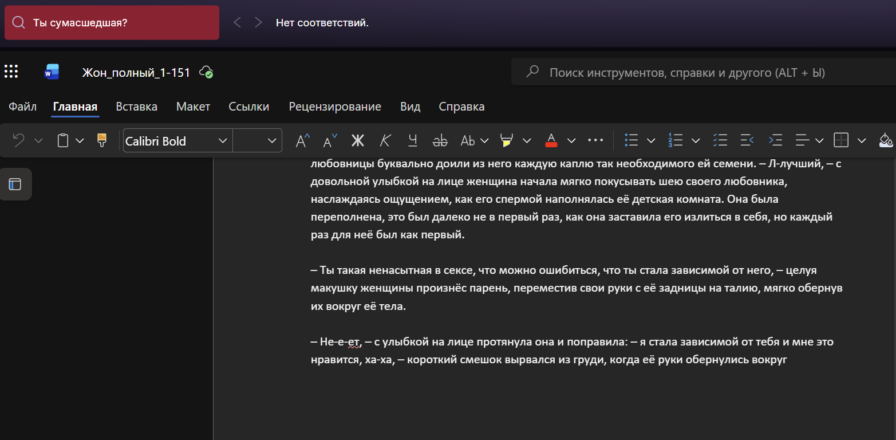Click the decrease indent icon
This screenshot has width=896, height=440.
tap(747, 140)
